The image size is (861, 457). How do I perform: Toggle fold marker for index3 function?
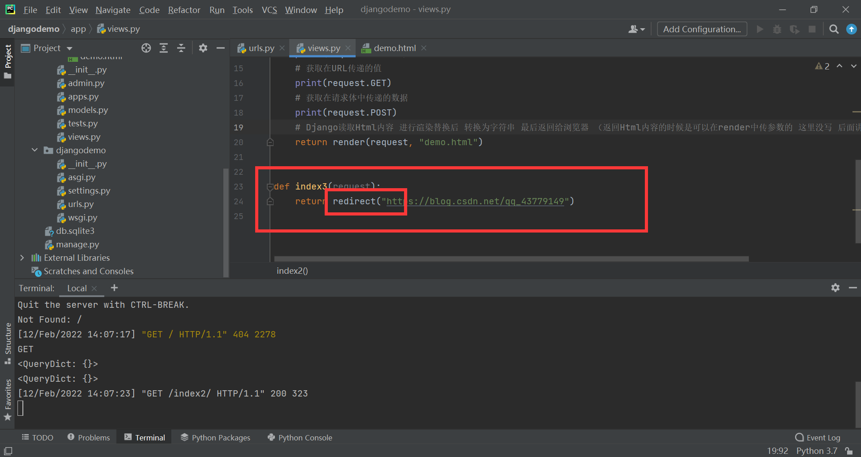point(270,187)
